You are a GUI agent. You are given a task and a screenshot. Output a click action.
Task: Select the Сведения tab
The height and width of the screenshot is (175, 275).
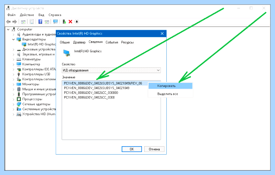95,42
